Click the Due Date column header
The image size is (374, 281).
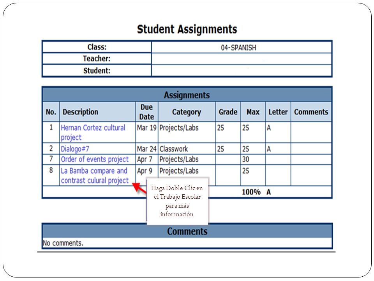tap(147, 112)
